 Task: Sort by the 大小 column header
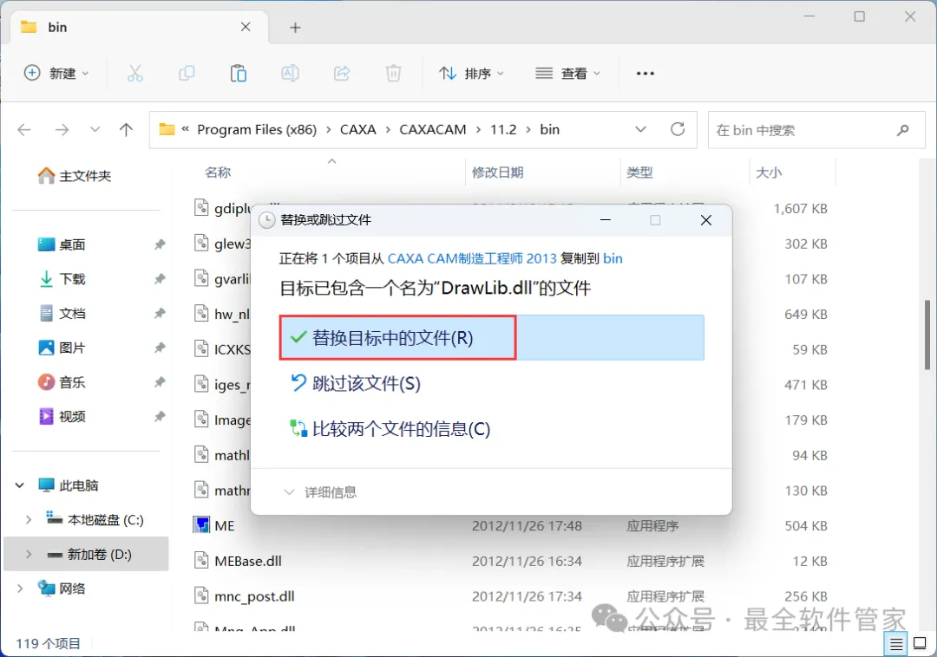pos(769,172)
